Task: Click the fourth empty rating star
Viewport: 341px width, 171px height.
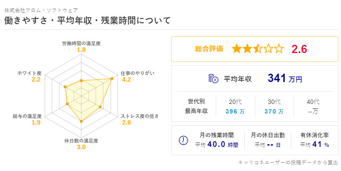Action: 268,49
